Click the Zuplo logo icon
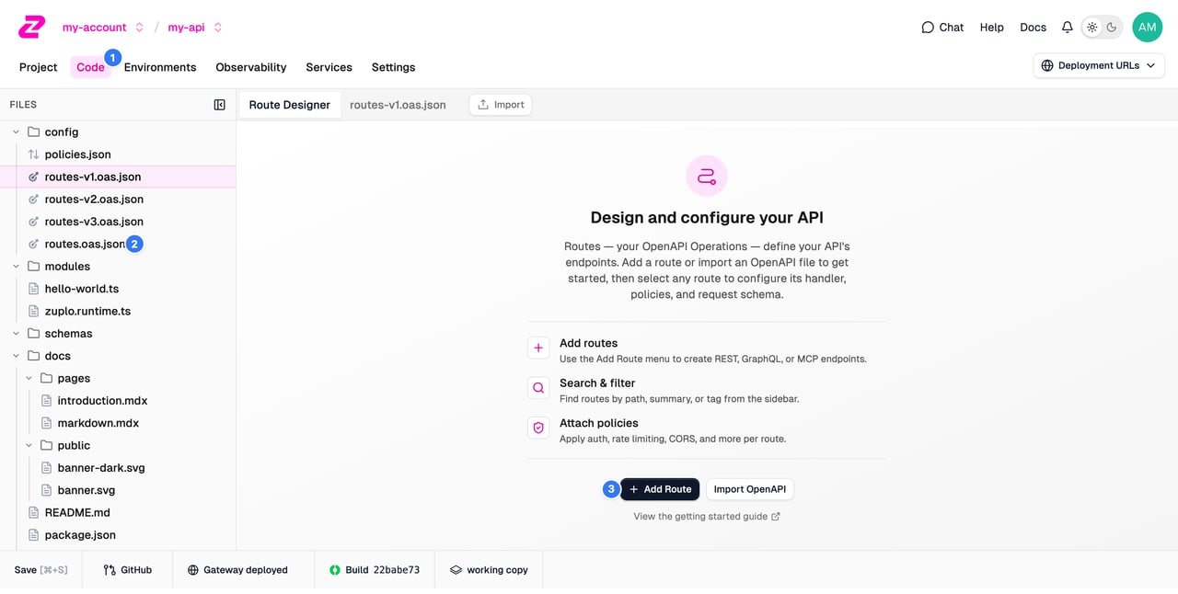Viewport: 1178px width, 594px height. [31, 27]
